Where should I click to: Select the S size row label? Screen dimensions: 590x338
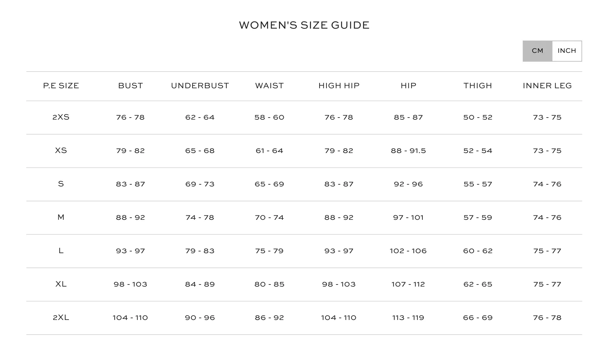[61, 184]
